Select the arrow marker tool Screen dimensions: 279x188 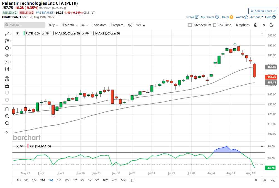click(7, 55)
